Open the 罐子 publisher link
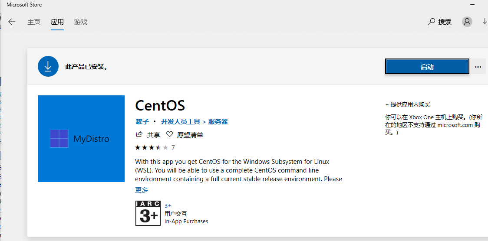 [x=142, y=122]
